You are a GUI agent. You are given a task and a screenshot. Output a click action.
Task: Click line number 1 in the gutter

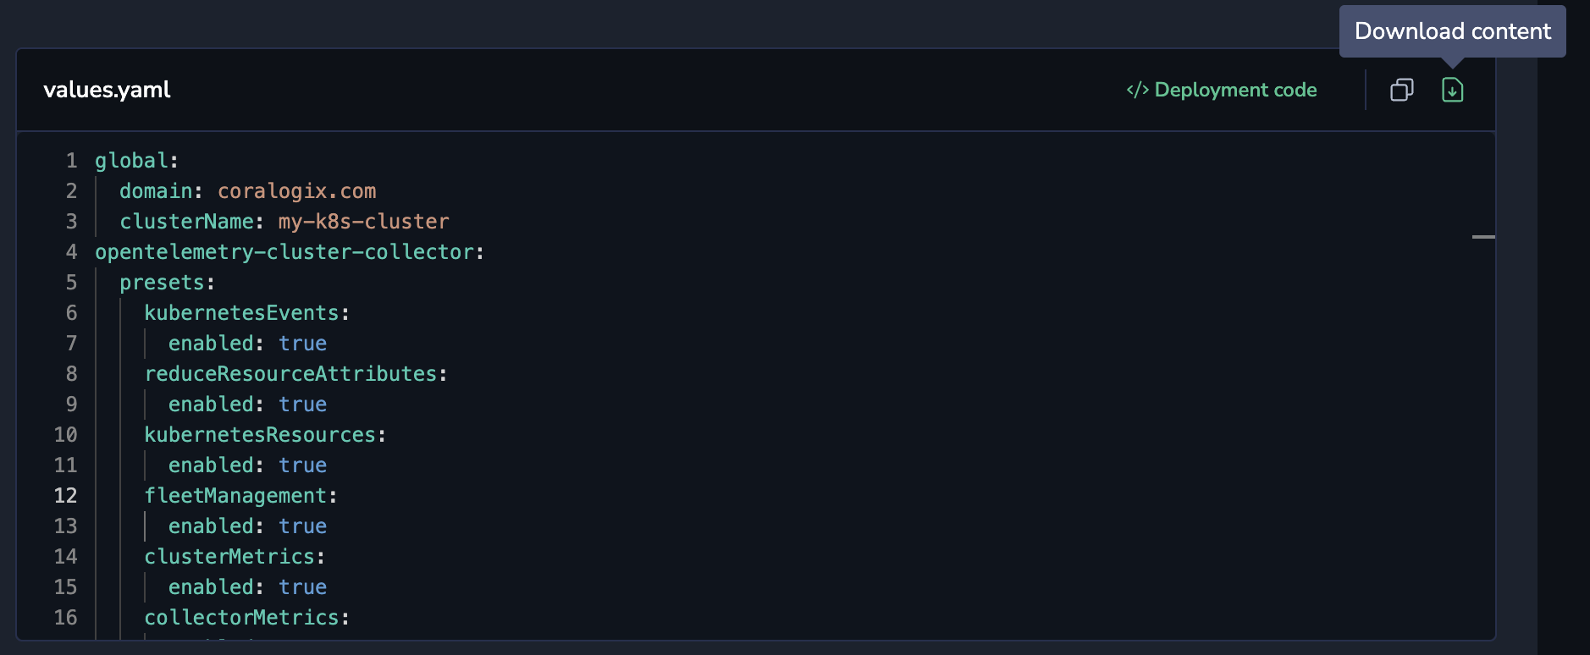coord(71,161)
